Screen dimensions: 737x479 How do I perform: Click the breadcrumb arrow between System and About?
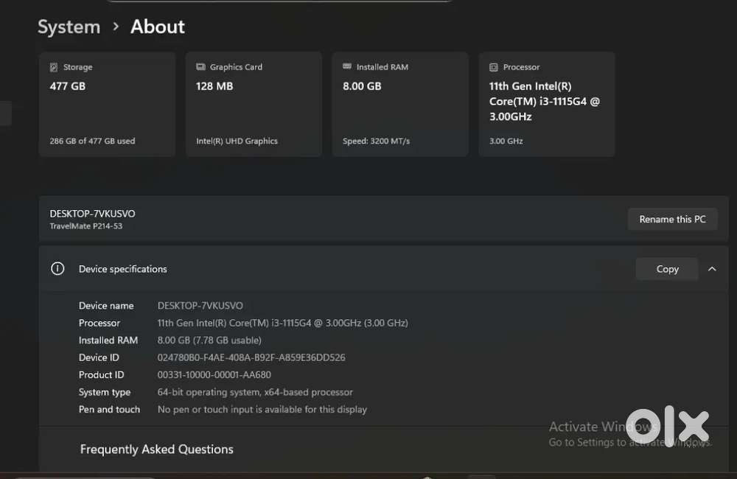tap(116, 27)
